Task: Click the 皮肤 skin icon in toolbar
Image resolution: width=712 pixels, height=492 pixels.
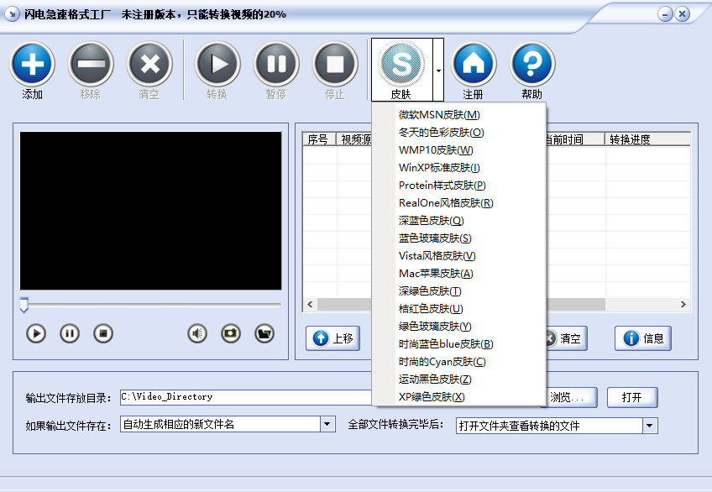Action: pos(401,64)
